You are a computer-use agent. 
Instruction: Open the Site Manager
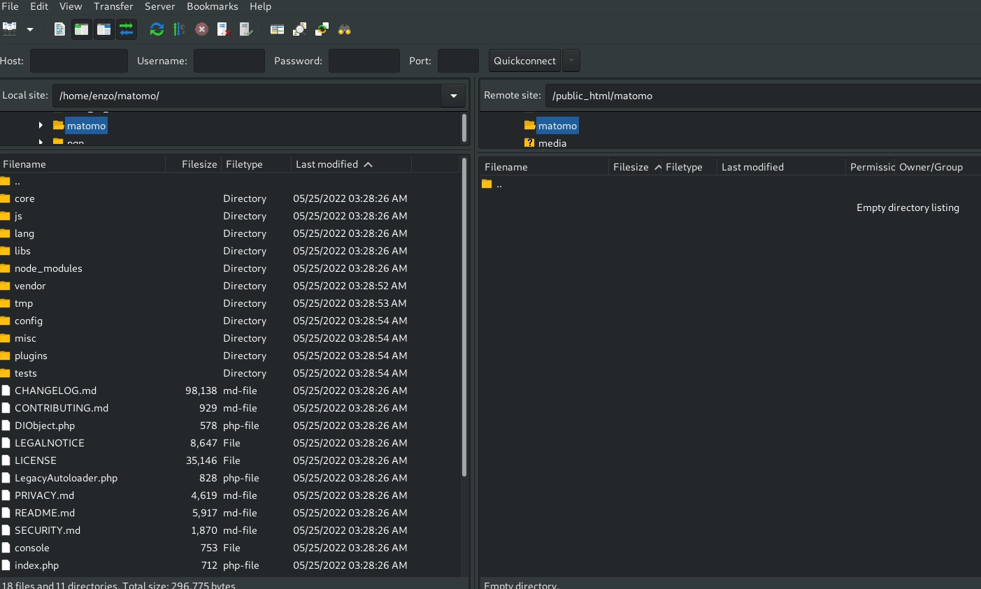(10, 29)
